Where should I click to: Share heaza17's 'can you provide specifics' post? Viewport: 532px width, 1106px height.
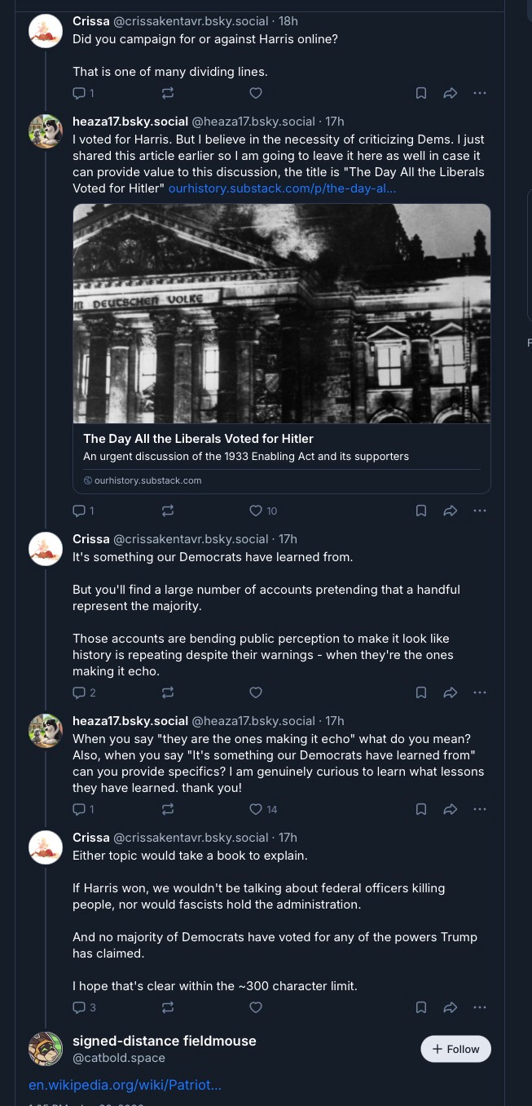point(450,809)
